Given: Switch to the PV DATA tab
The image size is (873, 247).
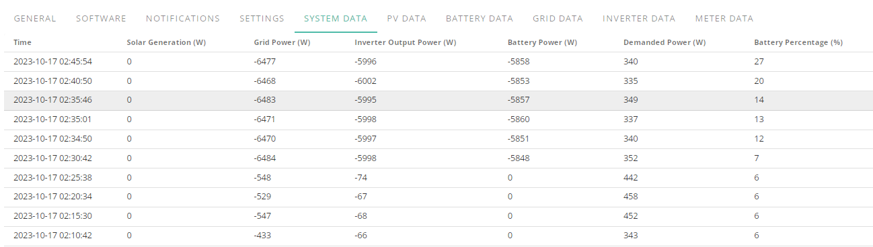Looking at the screenshot, I should click(x=406, y=19).
